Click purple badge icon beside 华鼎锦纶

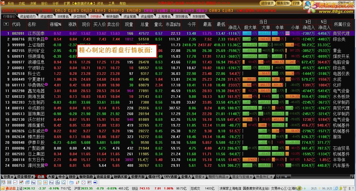pos(46,85)
